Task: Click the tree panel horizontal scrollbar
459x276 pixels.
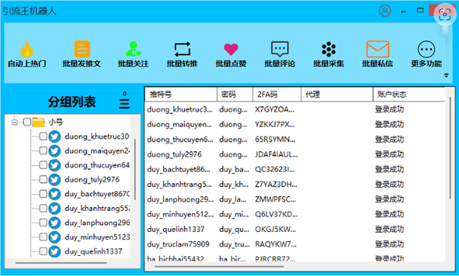Action: click(x=61, y=263)
